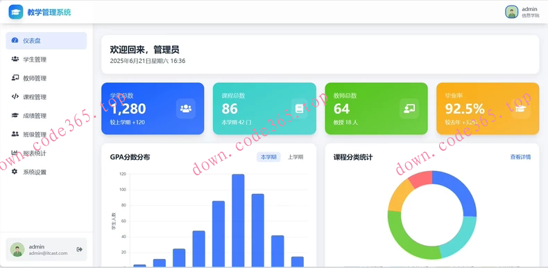
Task: Click the system settings gear icon
Action: [x=15, y=172]
